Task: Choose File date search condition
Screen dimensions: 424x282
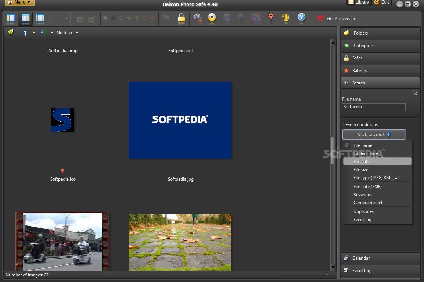Action: [377, 162]
